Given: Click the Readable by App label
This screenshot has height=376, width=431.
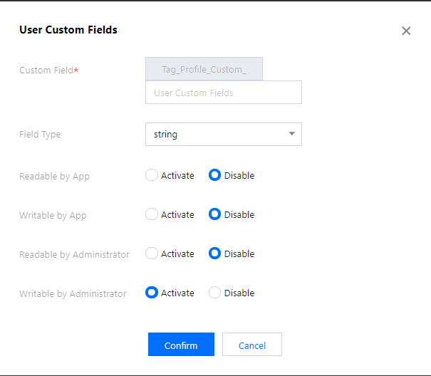Looking at the screenshot, I should (x=54, y=177).
